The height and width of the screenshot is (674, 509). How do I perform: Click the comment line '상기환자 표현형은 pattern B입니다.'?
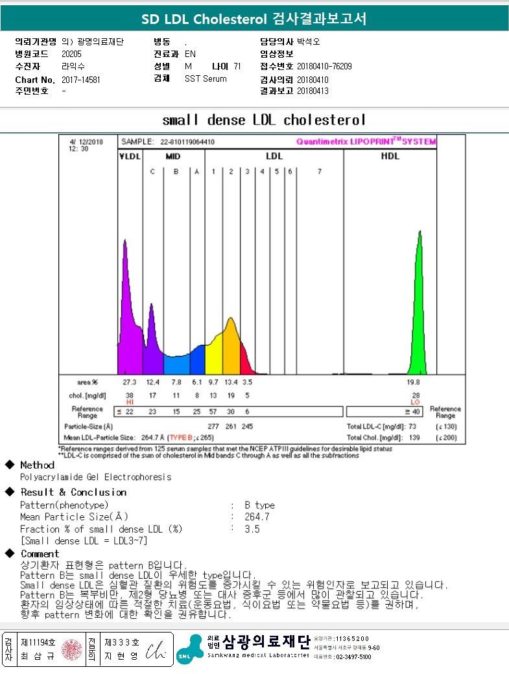click(103, 565)
